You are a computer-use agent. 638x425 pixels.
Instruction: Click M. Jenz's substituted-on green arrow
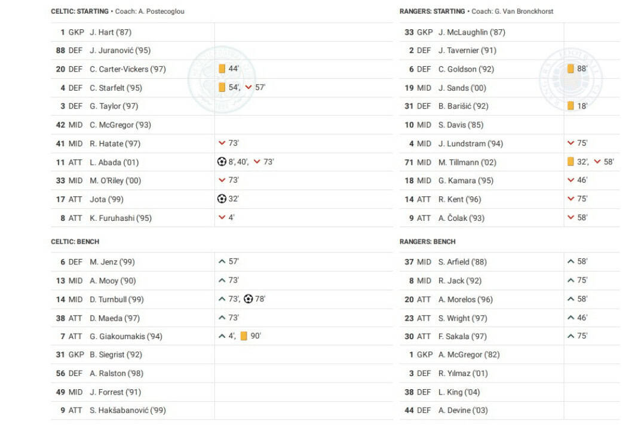tap(222, 261)
